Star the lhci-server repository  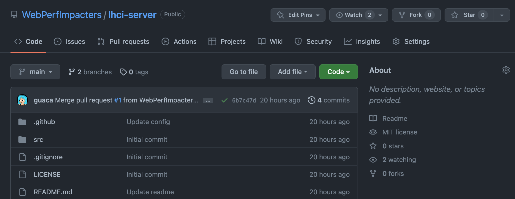pyautogui.click(x=469, y=15)
